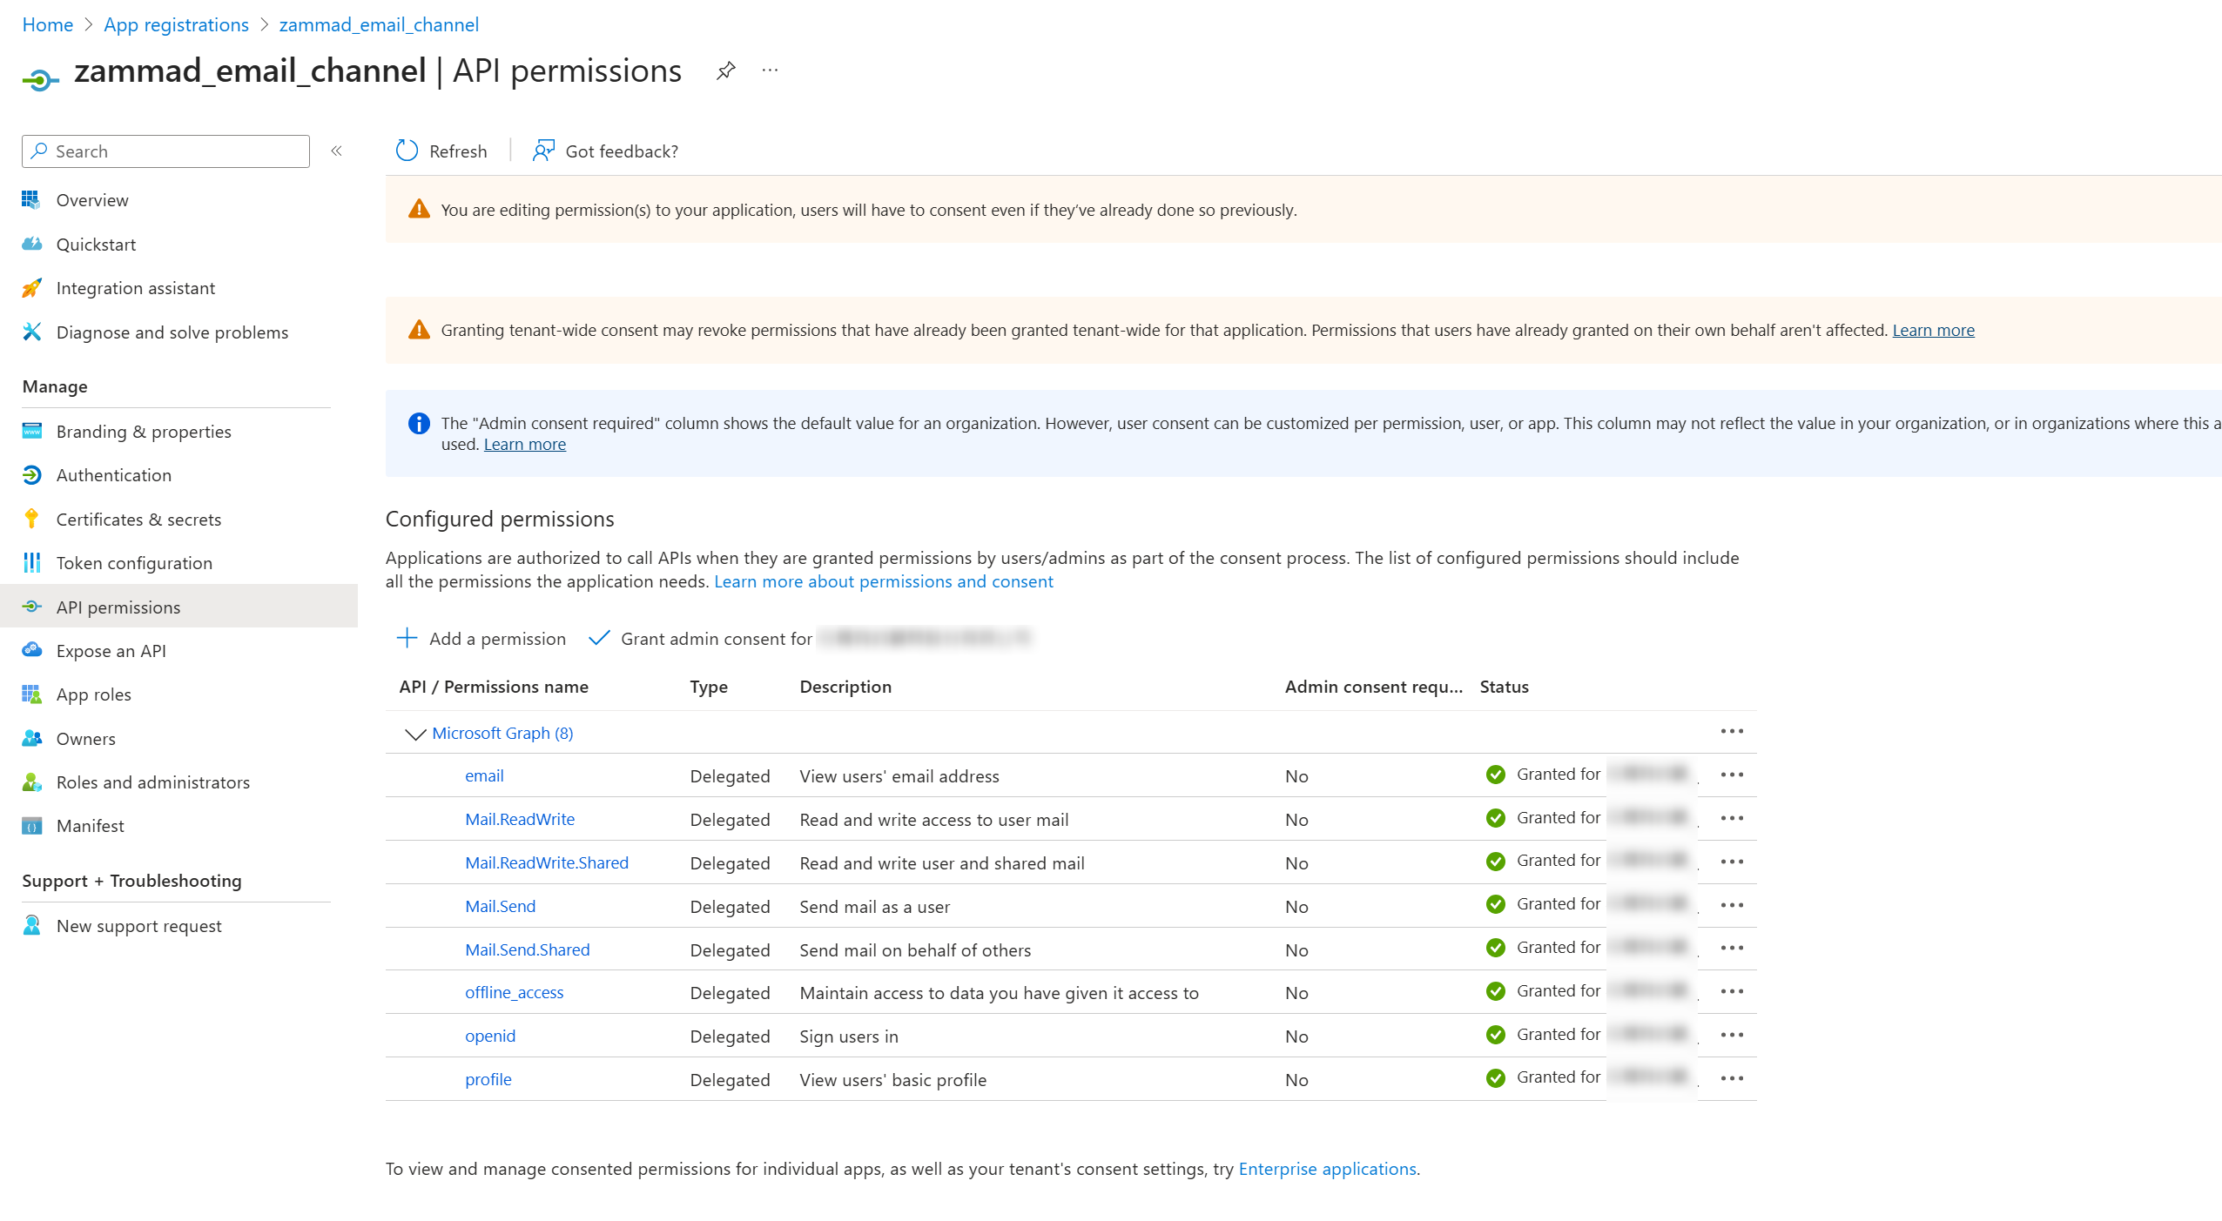Image resolution: width=2222 pixels, height=1221 pixels.
Task: Open the Manifest menu item
Action: [x=90, y=826]
